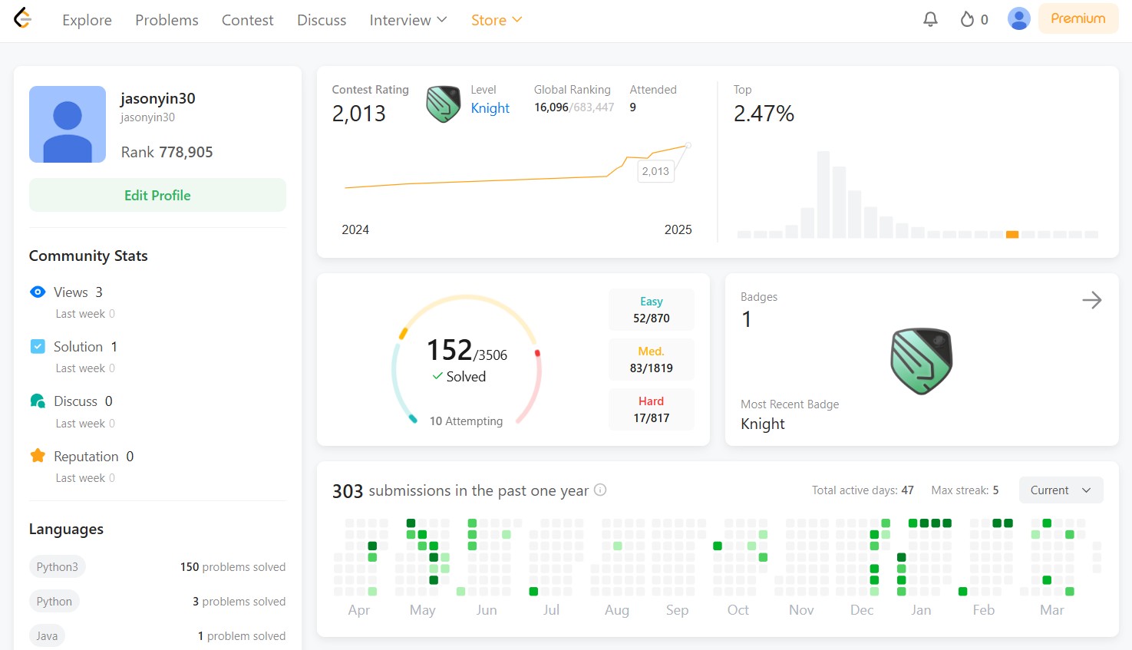Open the notifications bell
Image resolution: width=1132 pixels, height=650 pixels.
coord(930,19)
